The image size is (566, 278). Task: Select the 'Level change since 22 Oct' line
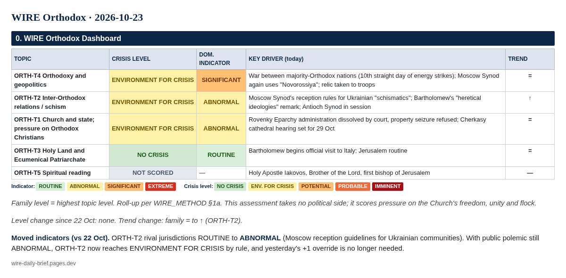click(127, 221)
